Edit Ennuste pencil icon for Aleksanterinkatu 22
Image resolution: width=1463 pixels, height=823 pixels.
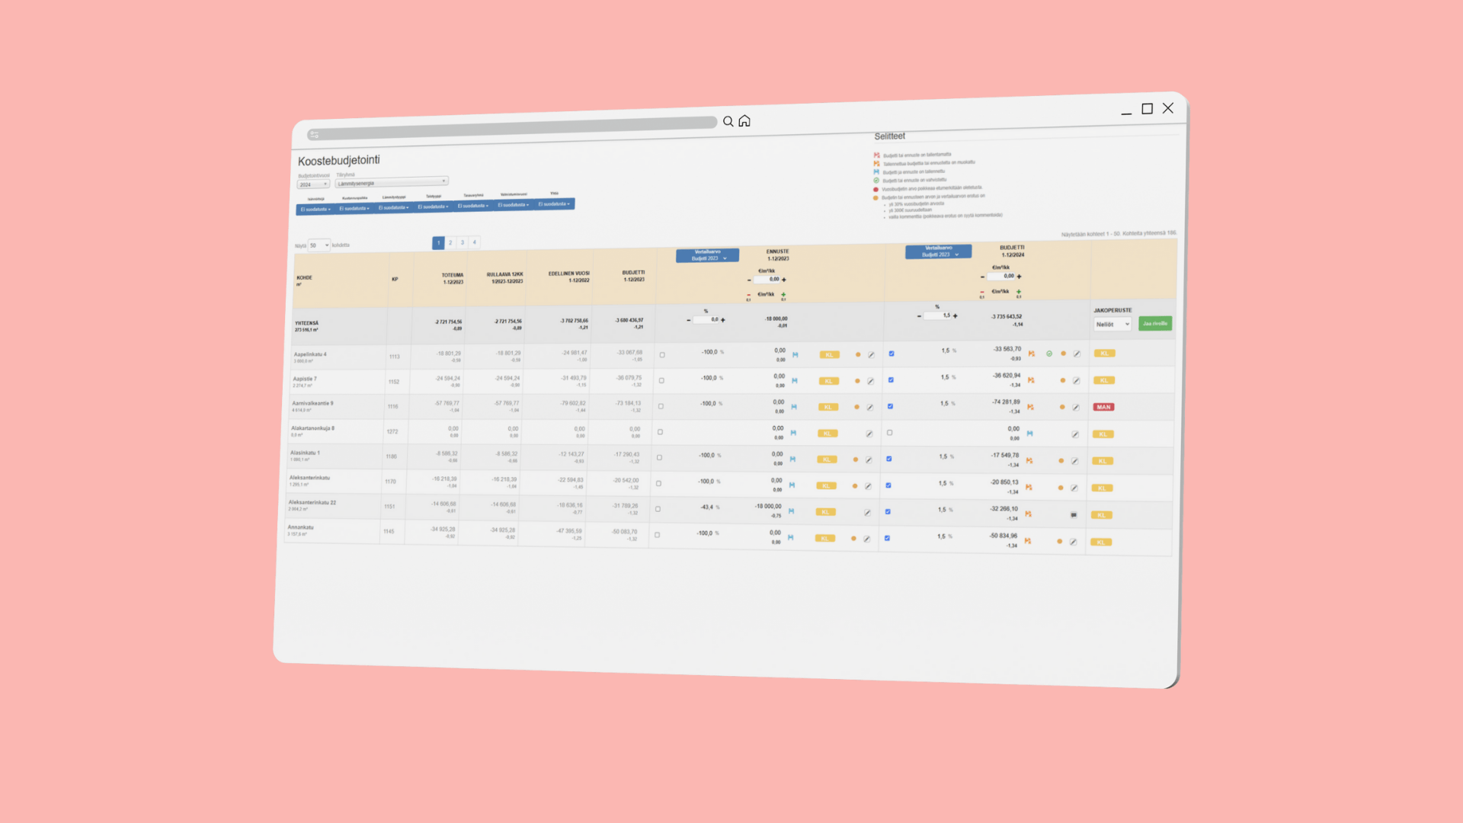pyautogui.click(x=867, y=513)
